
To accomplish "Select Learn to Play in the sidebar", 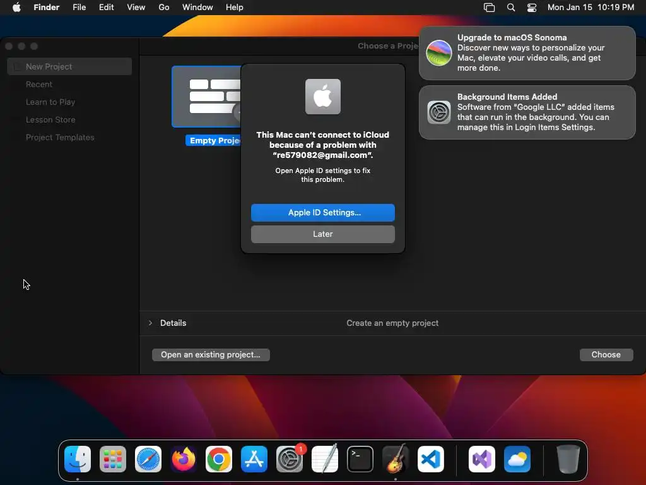I will tap(69, 102).
